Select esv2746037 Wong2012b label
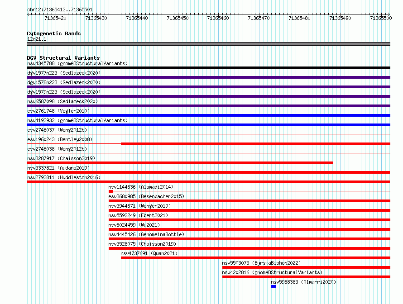403x304 pixels. (x=57, y=130)
